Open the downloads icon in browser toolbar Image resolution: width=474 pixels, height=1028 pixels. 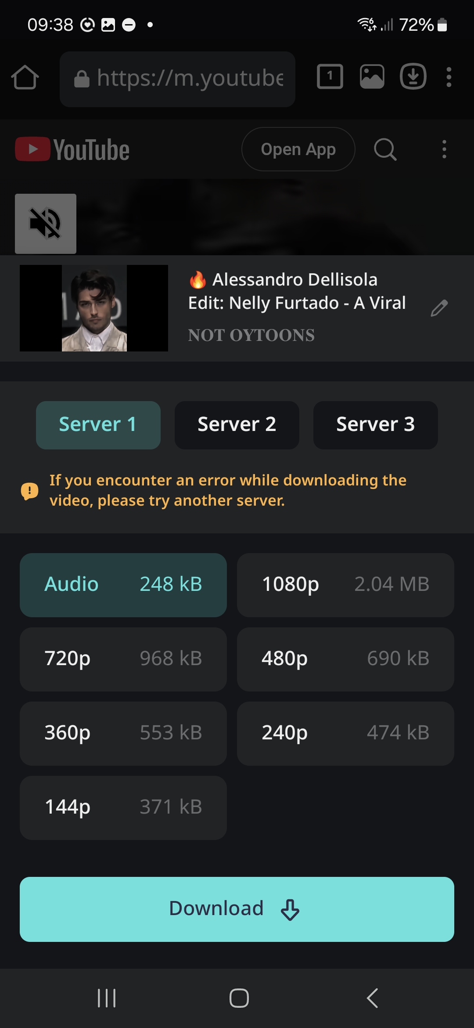(413, 77)
